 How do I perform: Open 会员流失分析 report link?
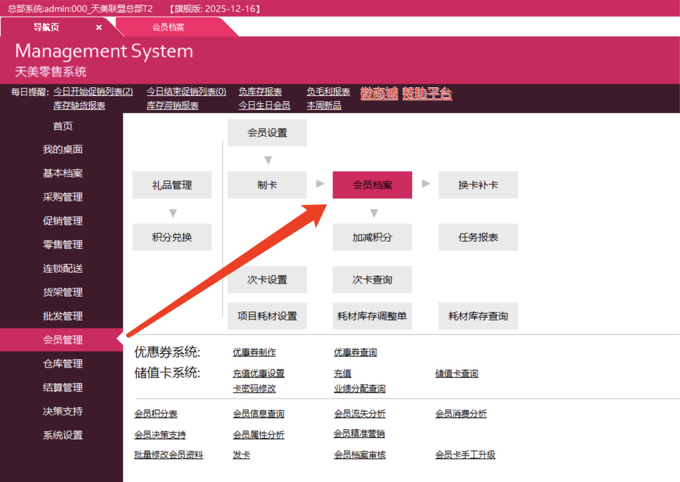359,414
